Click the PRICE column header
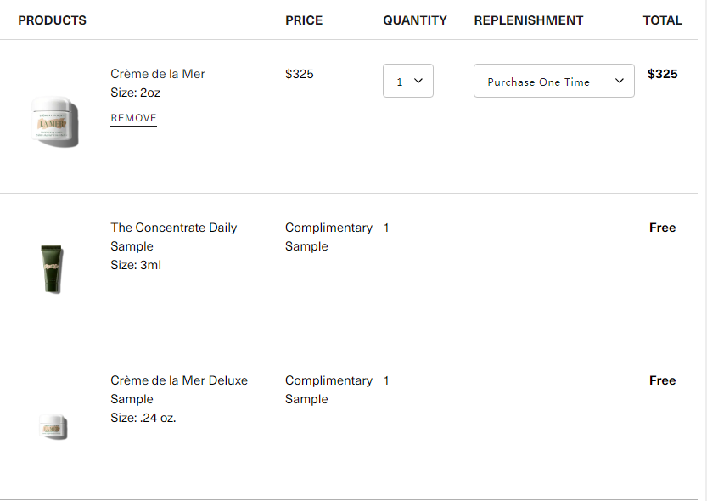 (x=304, y=20)
